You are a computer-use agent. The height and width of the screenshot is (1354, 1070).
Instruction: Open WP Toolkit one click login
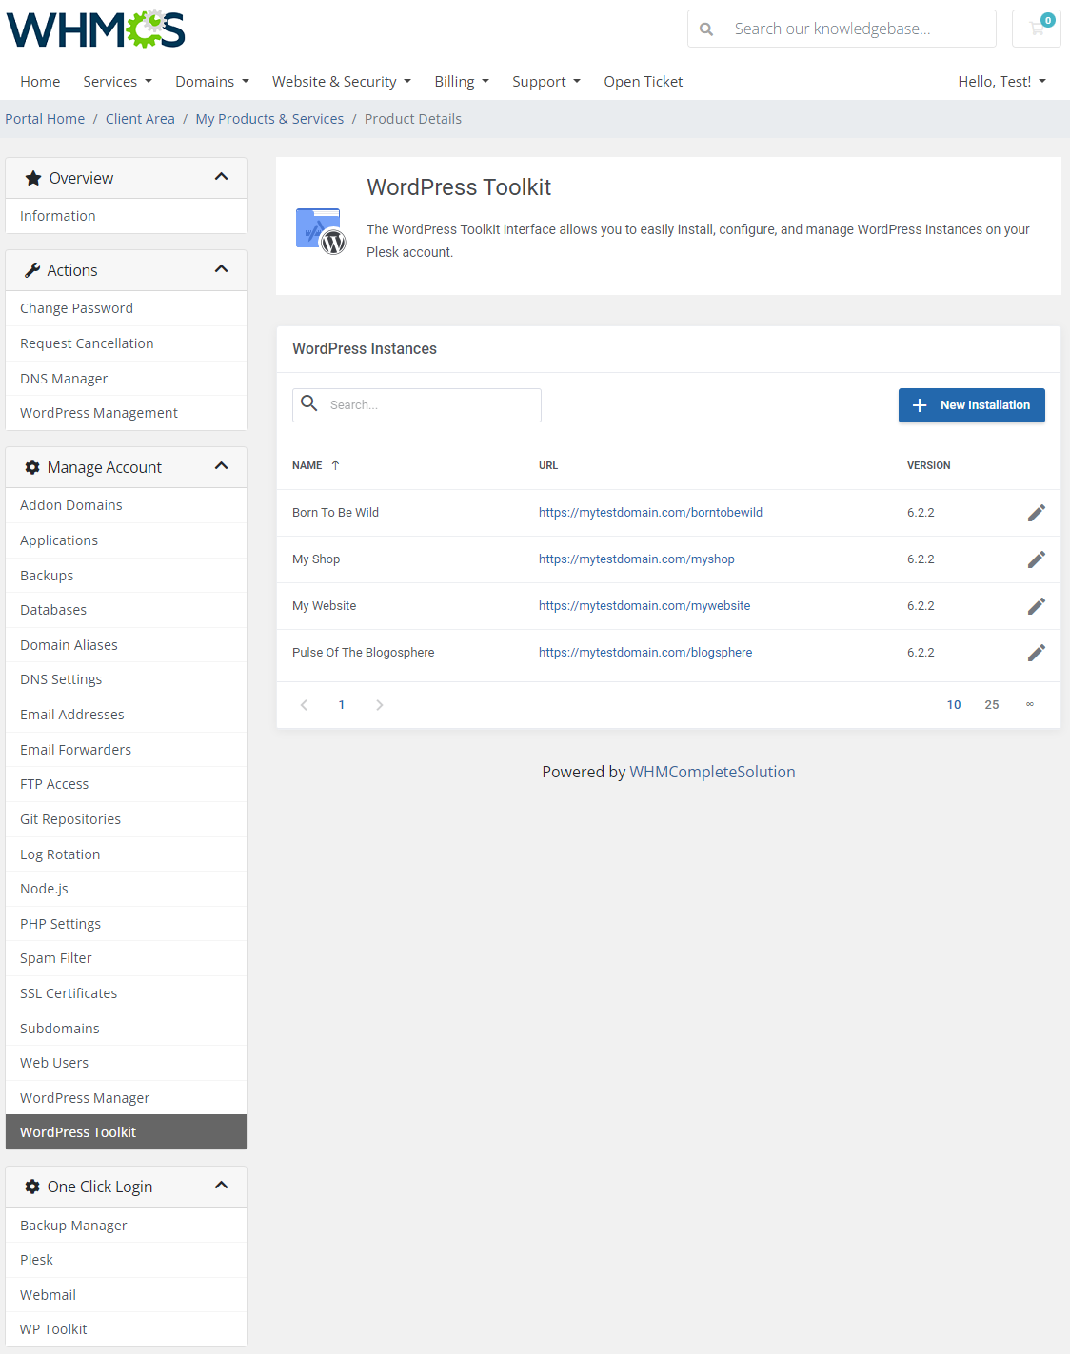(x=126, y=1329)
